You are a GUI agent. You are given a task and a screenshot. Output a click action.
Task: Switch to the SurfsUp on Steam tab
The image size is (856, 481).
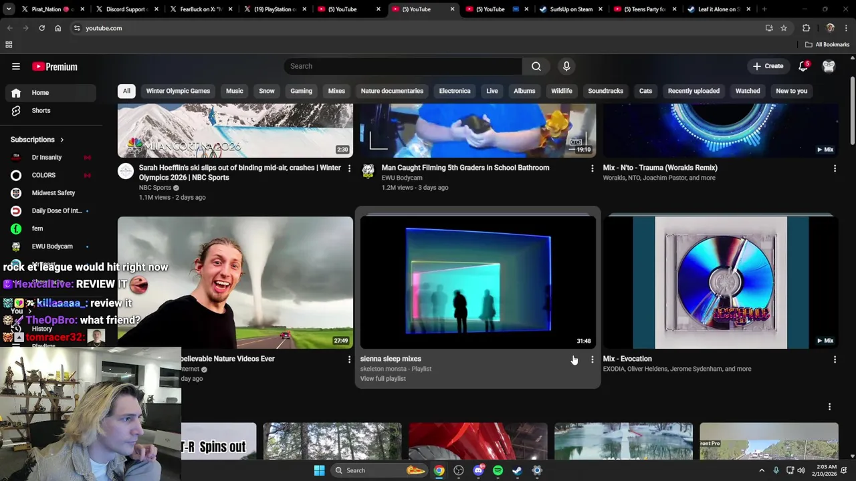pos(572,9)
